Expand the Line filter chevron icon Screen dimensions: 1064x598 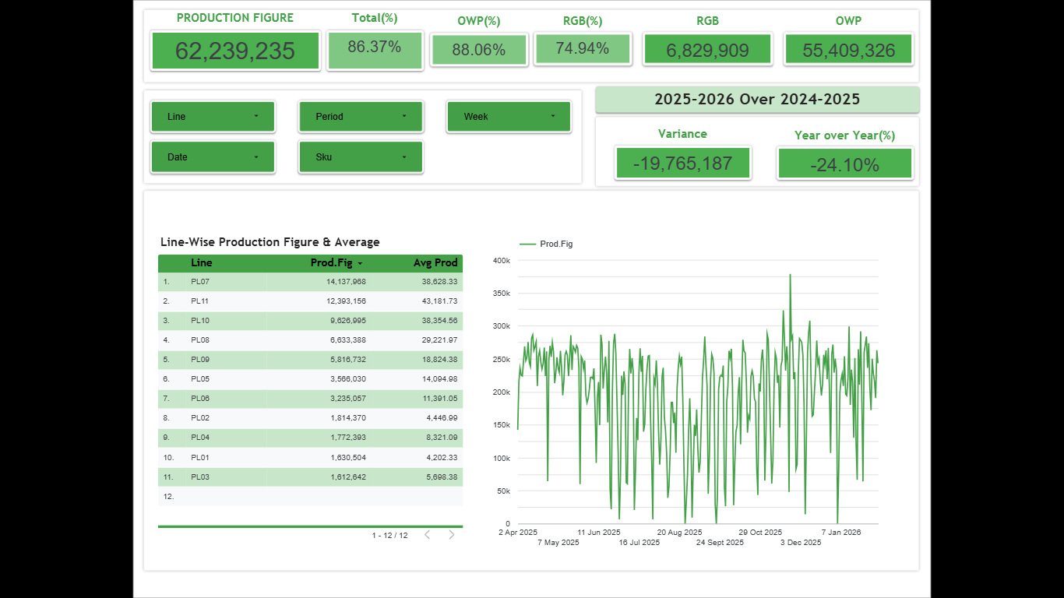(256, 116)
